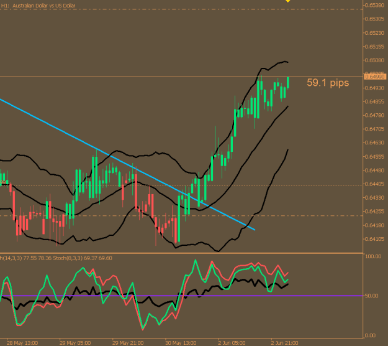This screenshot has width=388, height=346.
Task: Click the 0.64405 price axis label
Action: [375, 184]
